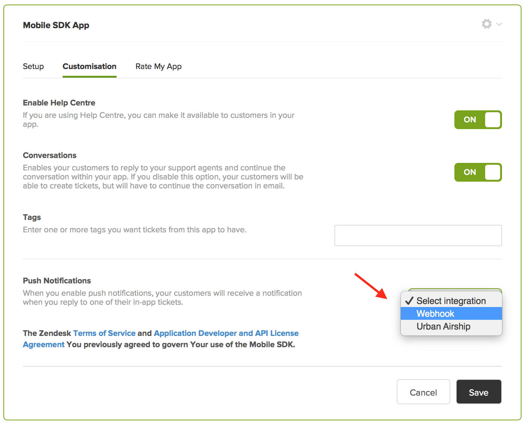Click the Agreement link text
The width and height of the screenshot is (526, 426).
(43, 345)
